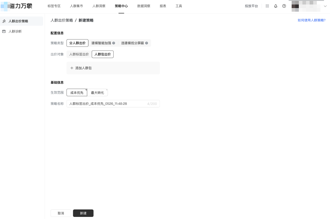330x219 pixels.
Task: Open the 标签专区 tab
Action: click(54, 6)
